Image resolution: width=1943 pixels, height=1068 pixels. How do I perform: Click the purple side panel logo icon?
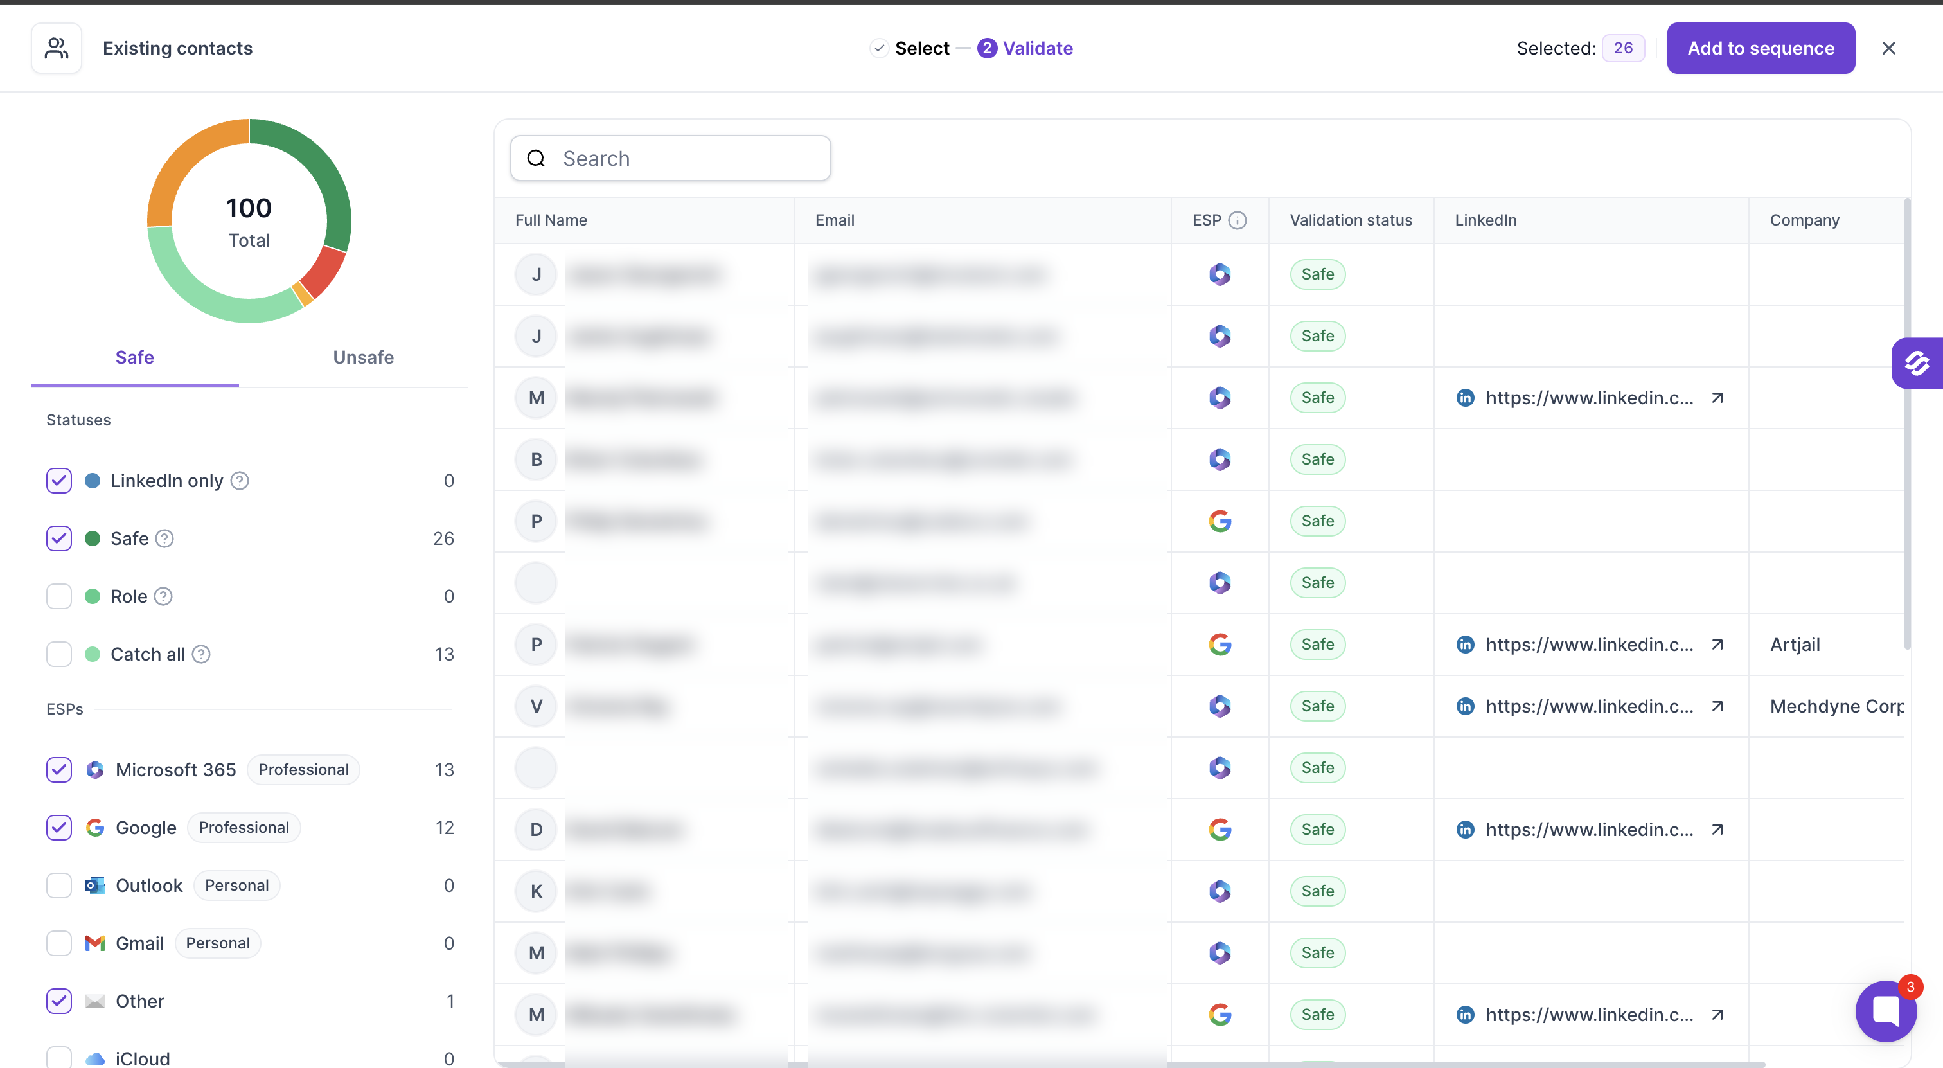coord(1917,363)
